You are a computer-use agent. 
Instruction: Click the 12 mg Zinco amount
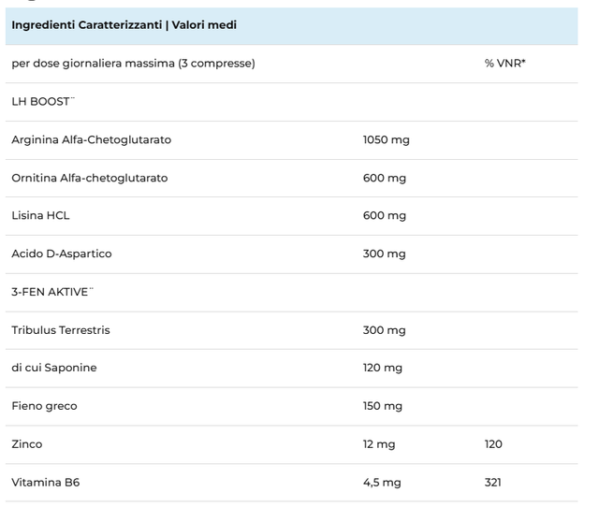tap(379, 444)
